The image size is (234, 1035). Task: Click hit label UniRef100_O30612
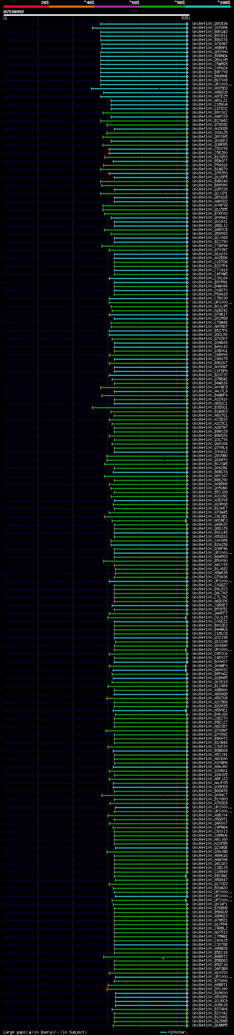(x=210, y=452)
